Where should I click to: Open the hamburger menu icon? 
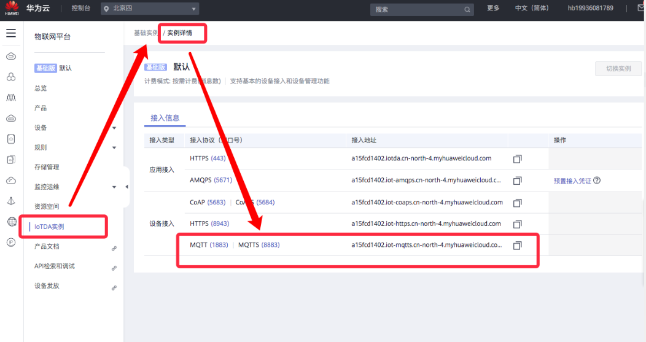coord(11,33)
